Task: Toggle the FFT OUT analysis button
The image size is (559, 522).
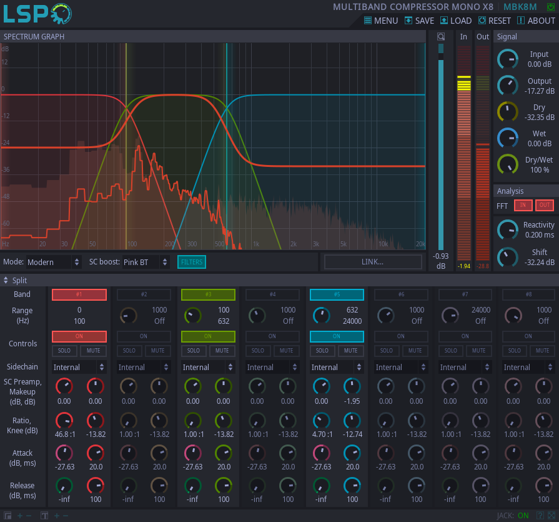Action: (x=545, y=205)
